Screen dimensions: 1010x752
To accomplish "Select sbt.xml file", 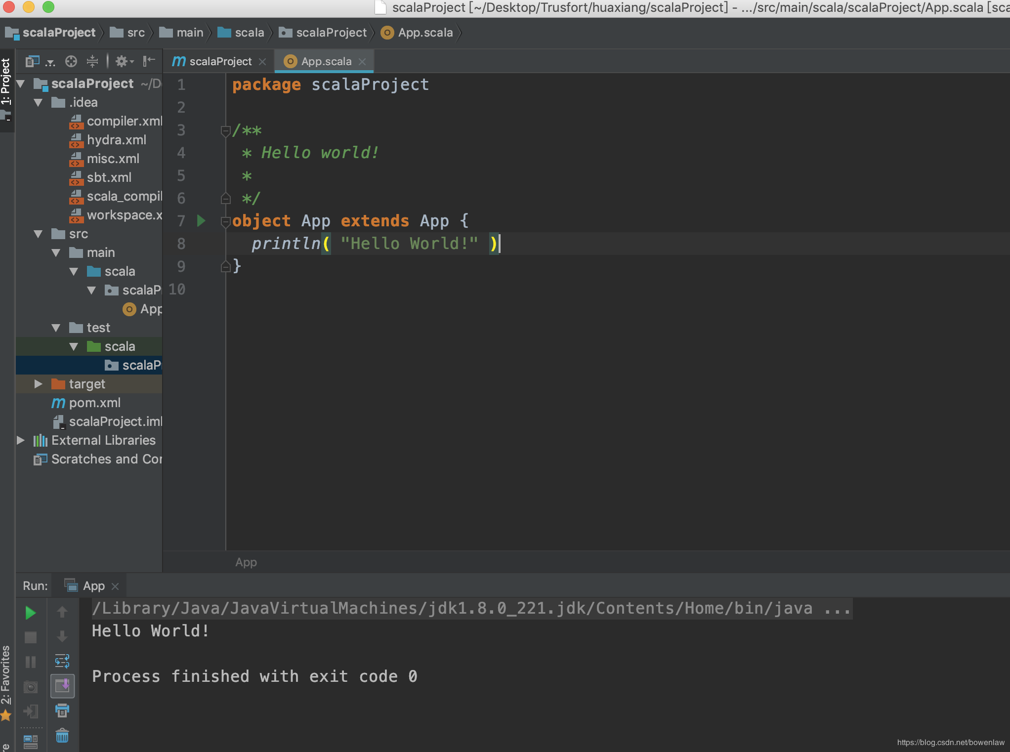I will (100, 178).
